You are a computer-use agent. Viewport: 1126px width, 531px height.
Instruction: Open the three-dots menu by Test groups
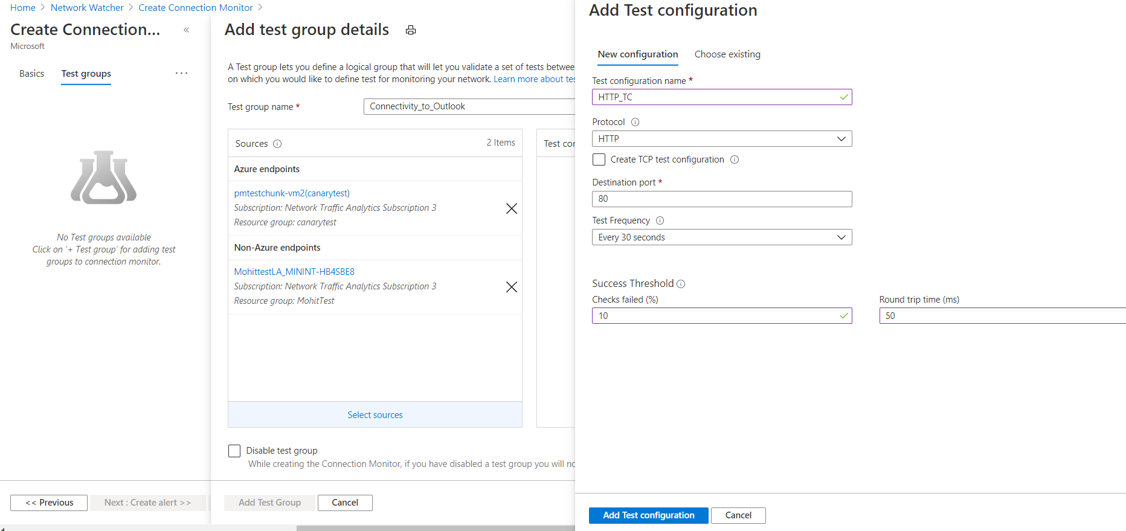pos(181,73)
